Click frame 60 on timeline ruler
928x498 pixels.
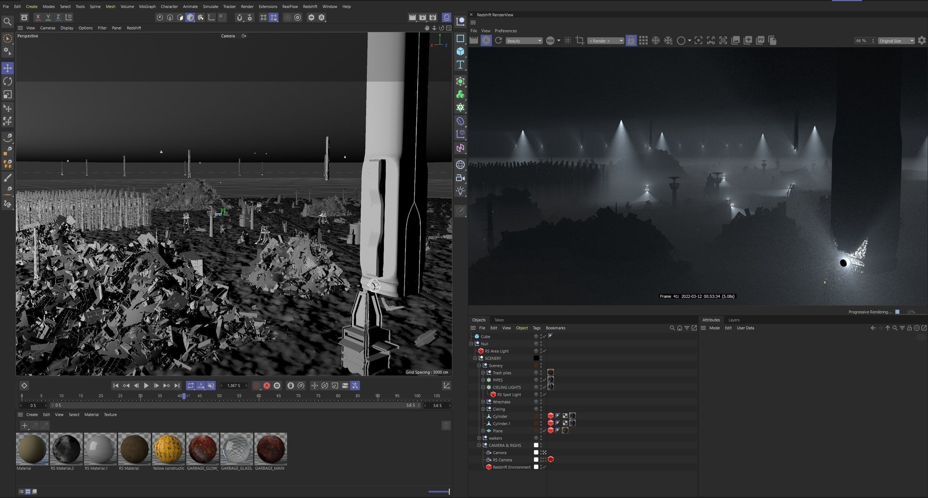coord(259,396)
